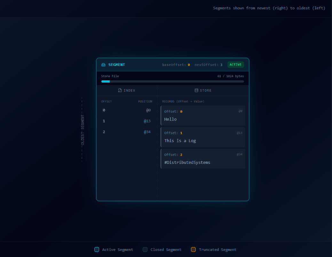Screen dimensions: 332x257
Task: Click the Store database icon
Action: [196, 91]
